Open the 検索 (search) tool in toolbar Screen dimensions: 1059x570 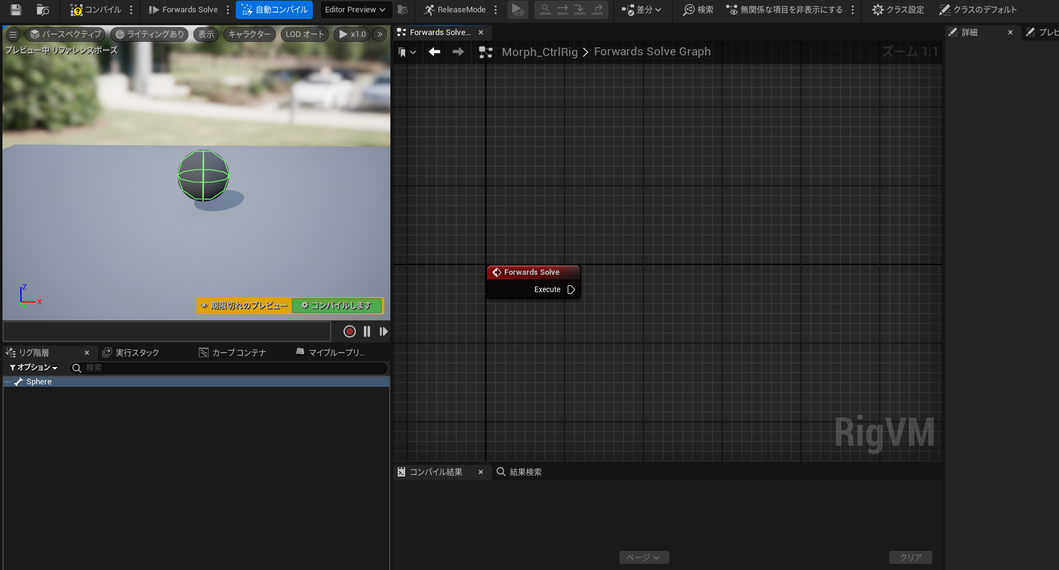pyautogui.click(x=698, y=10)
